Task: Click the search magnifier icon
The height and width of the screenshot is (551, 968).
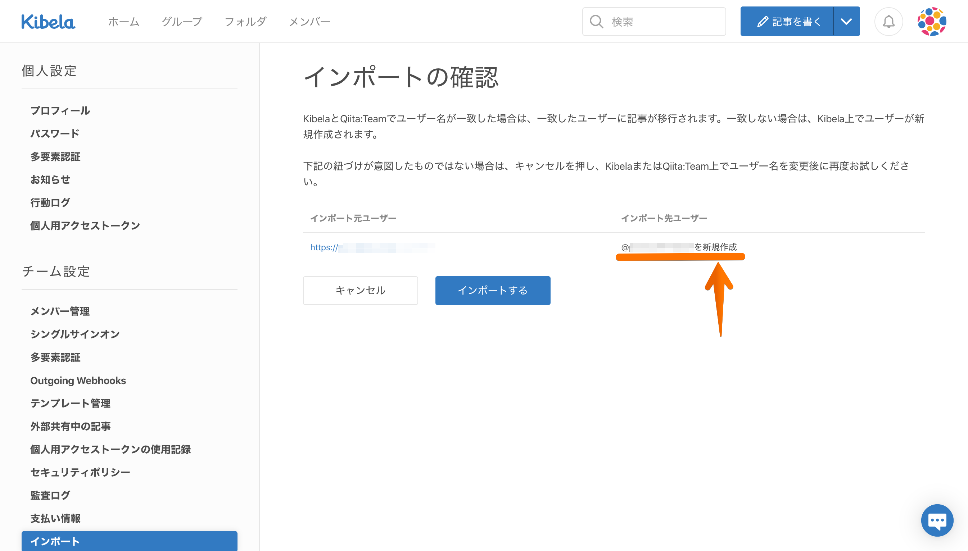Action: click(596, 22)
